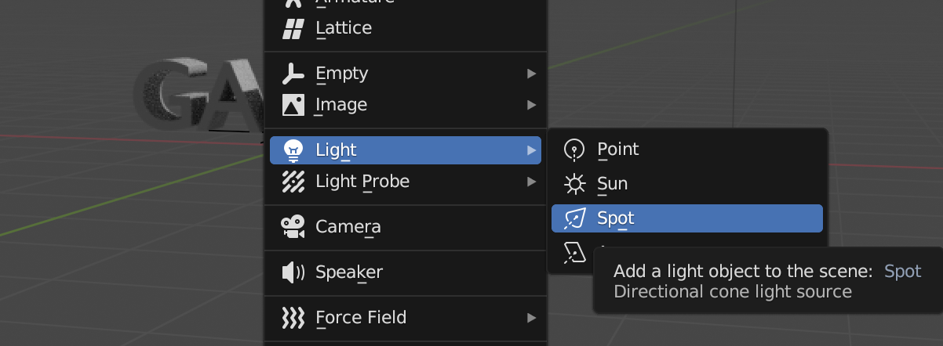The image size is (943, 346).
Task: Click the Light Probe icon
Action: 293,182
